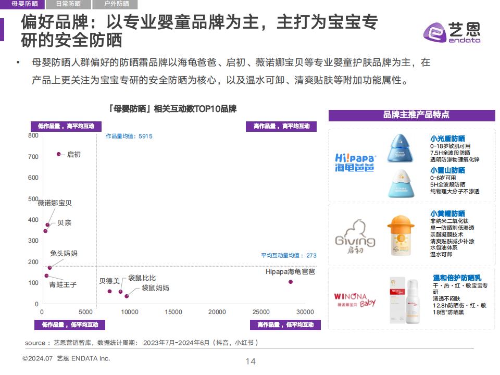The height and width of the screenshot is (375, 500).
Task: Click the x-axis value 30000
Action: [x=305, y=312]
